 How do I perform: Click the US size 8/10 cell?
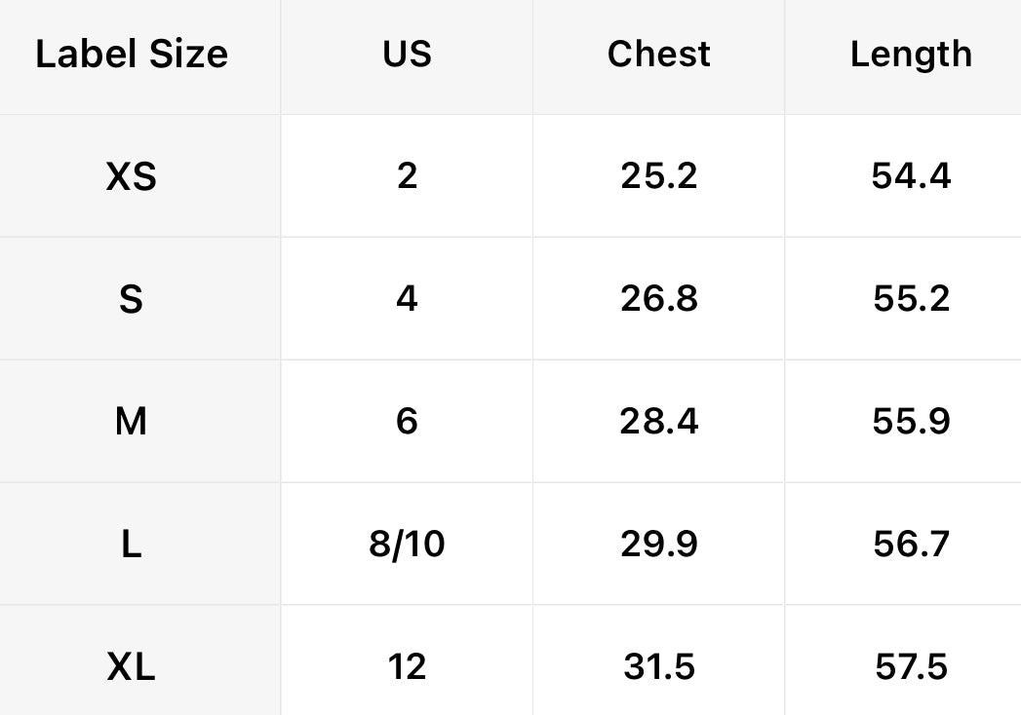(407, 544)
